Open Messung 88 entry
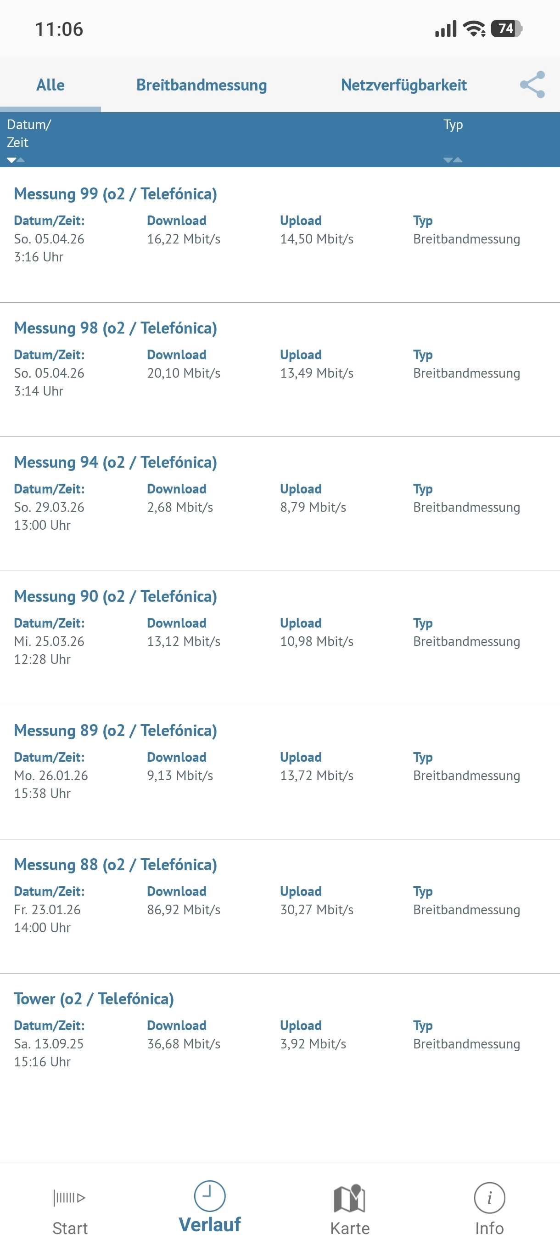Image resolution: width=560 pixels, height=1246 pixels. point(115,864)
